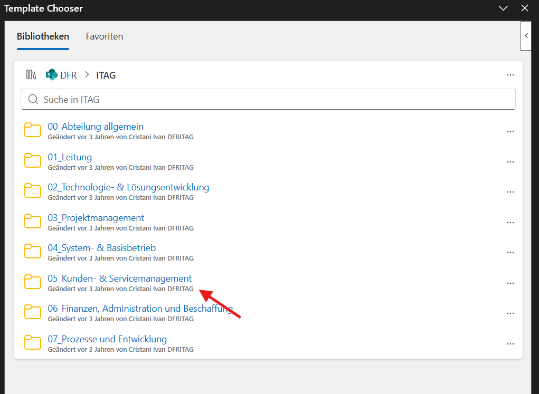Open the 00_Abteilung allgemein folder icon
This screenshot has width=539, height=394.
(33, 130)
